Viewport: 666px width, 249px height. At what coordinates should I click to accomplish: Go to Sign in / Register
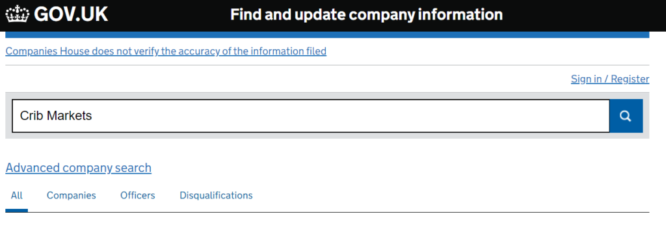(610, 79)
